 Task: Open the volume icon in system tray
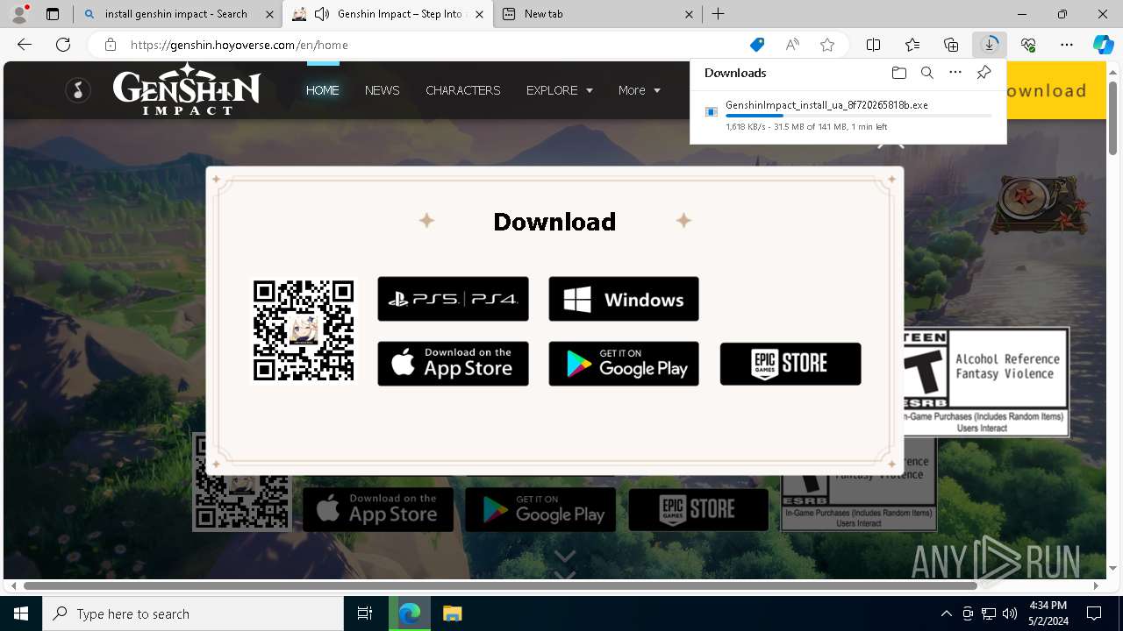1010,613
